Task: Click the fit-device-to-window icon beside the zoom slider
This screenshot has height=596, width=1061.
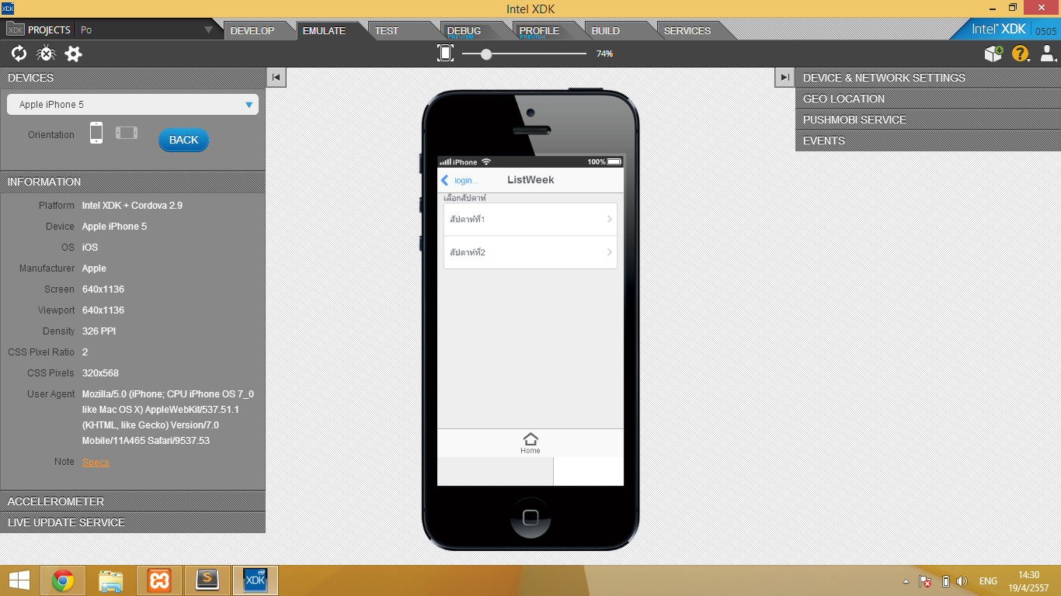Action: [x=445, y=54]
